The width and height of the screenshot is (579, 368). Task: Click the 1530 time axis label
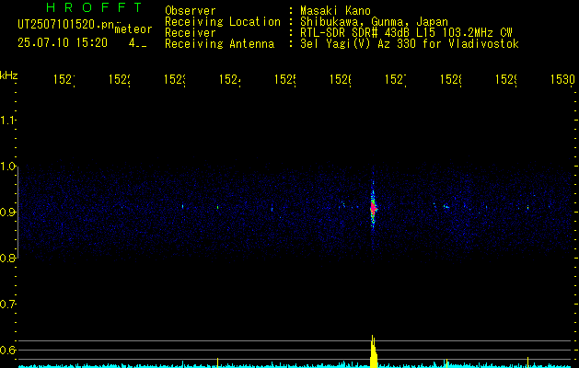562,80
